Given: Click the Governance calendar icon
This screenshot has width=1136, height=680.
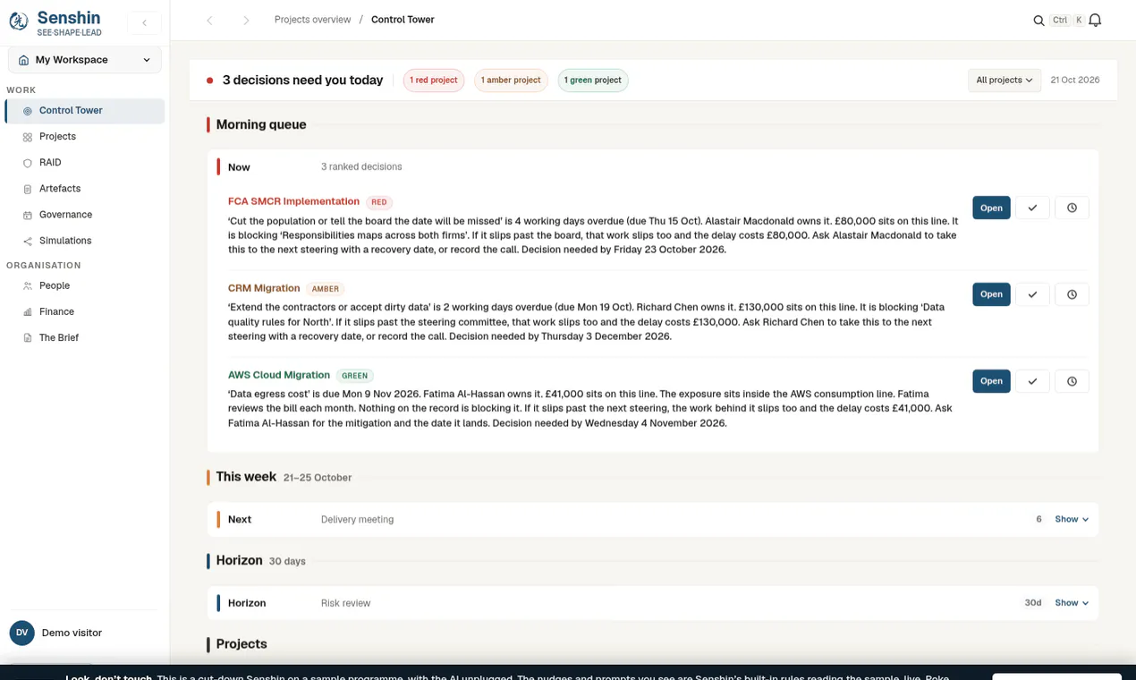Looking at the screenshot, I should (x=28, y=215).
